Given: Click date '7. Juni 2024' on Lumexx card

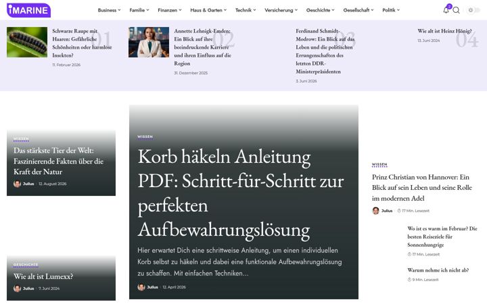Looking at the screenshot, I should 49,288.
